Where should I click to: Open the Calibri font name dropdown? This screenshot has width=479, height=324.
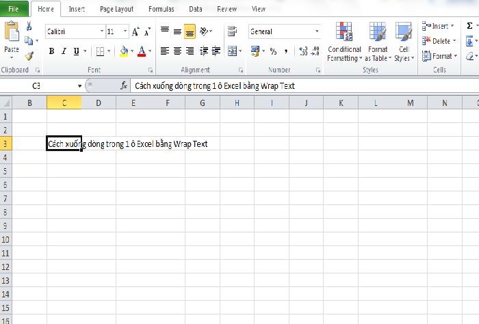pyautogui.click(x=102, y=31)
